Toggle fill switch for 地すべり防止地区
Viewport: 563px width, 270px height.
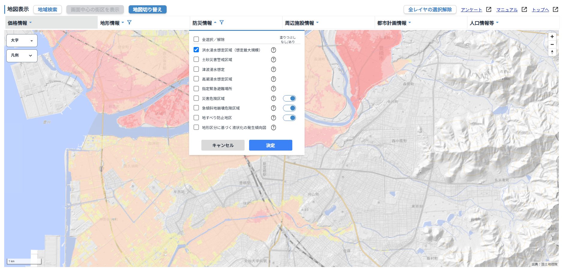289,118
